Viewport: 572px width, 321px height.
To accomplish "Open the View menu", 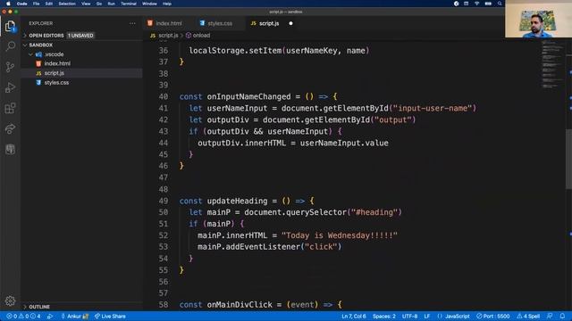I will click(86, 4).
